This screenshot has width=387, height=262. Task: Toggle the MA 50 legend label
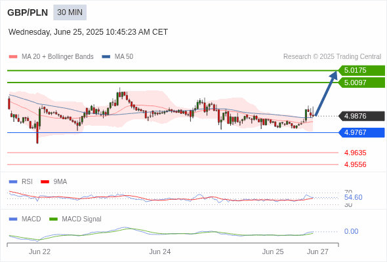tap(124, 57)
